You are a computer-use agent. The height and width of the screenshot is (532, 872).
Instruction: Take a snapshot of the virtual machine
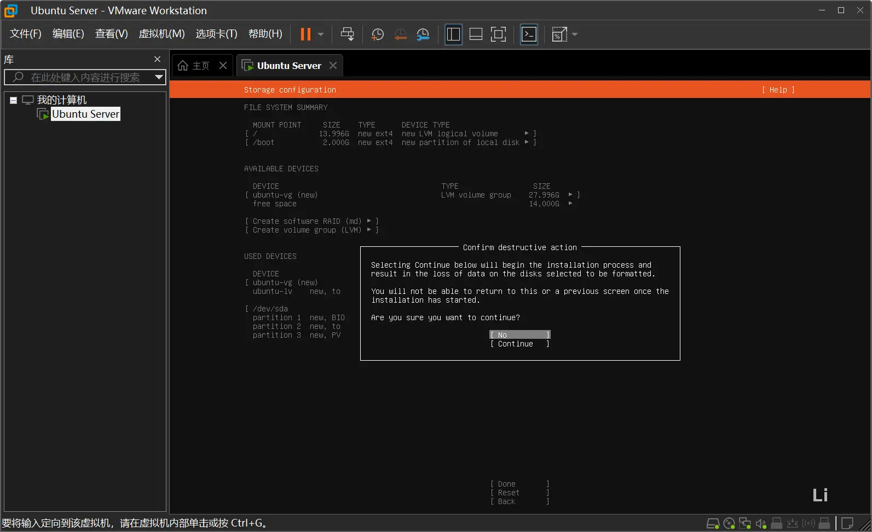(x=377, y=34)
